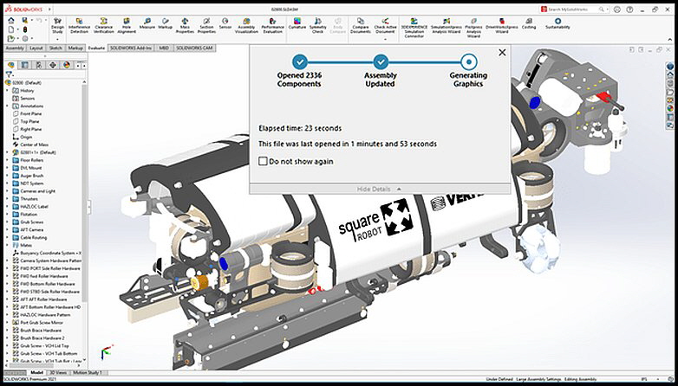Open the Save dropdown arrow
Viewport: 678px width, 386px height.
30,20
